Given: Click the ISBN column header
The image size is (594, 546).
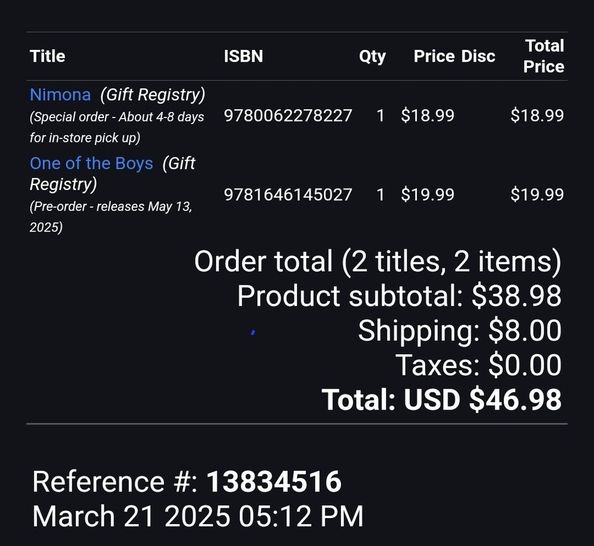Looking at the screenshot, I should 243,56.
